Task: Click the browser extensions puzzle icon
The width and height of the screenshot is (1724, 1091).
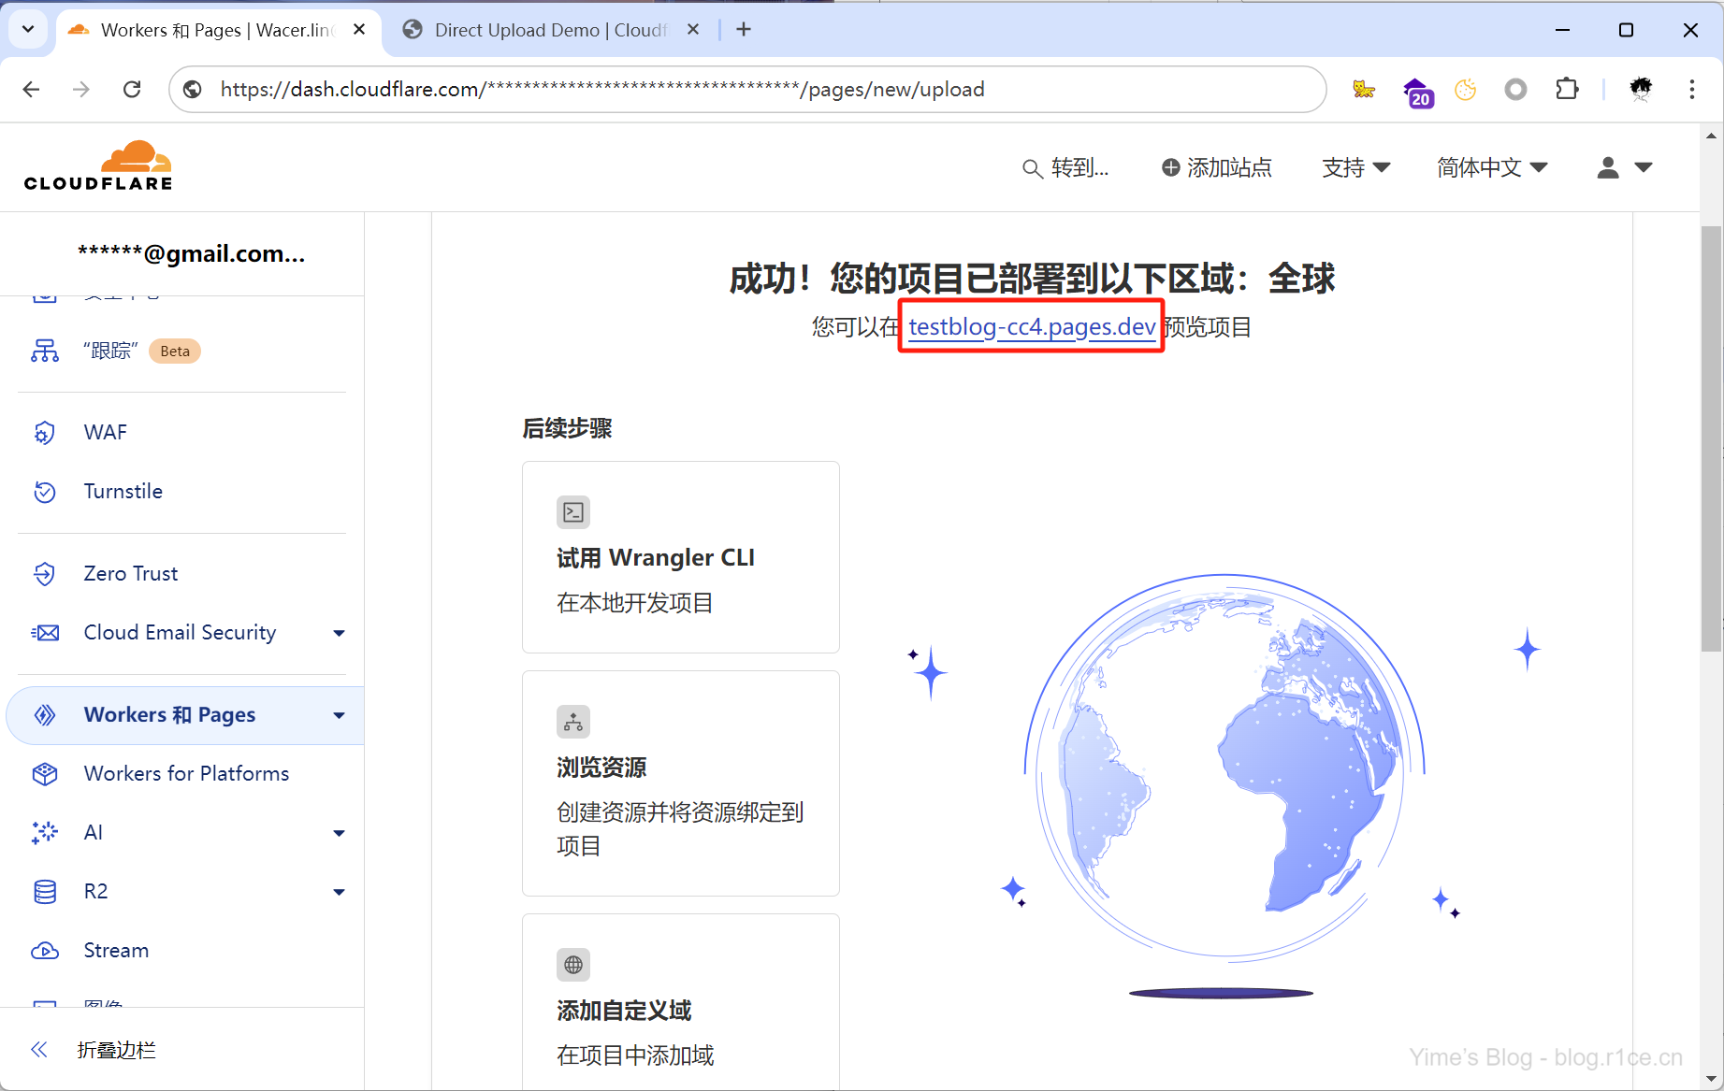Action: pyautogui.click(x=1566, y=90)
